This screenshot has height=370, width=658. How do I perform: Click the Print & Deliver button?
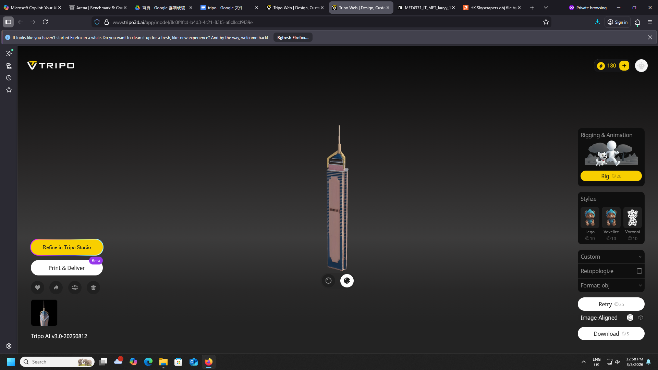67,268
